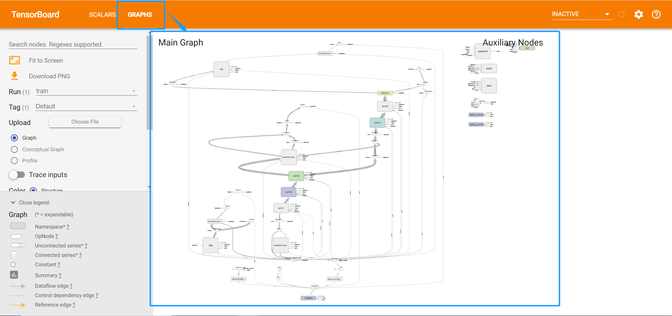
Task: Click the Constant legend icon
Action: click(x=13, y=264)
